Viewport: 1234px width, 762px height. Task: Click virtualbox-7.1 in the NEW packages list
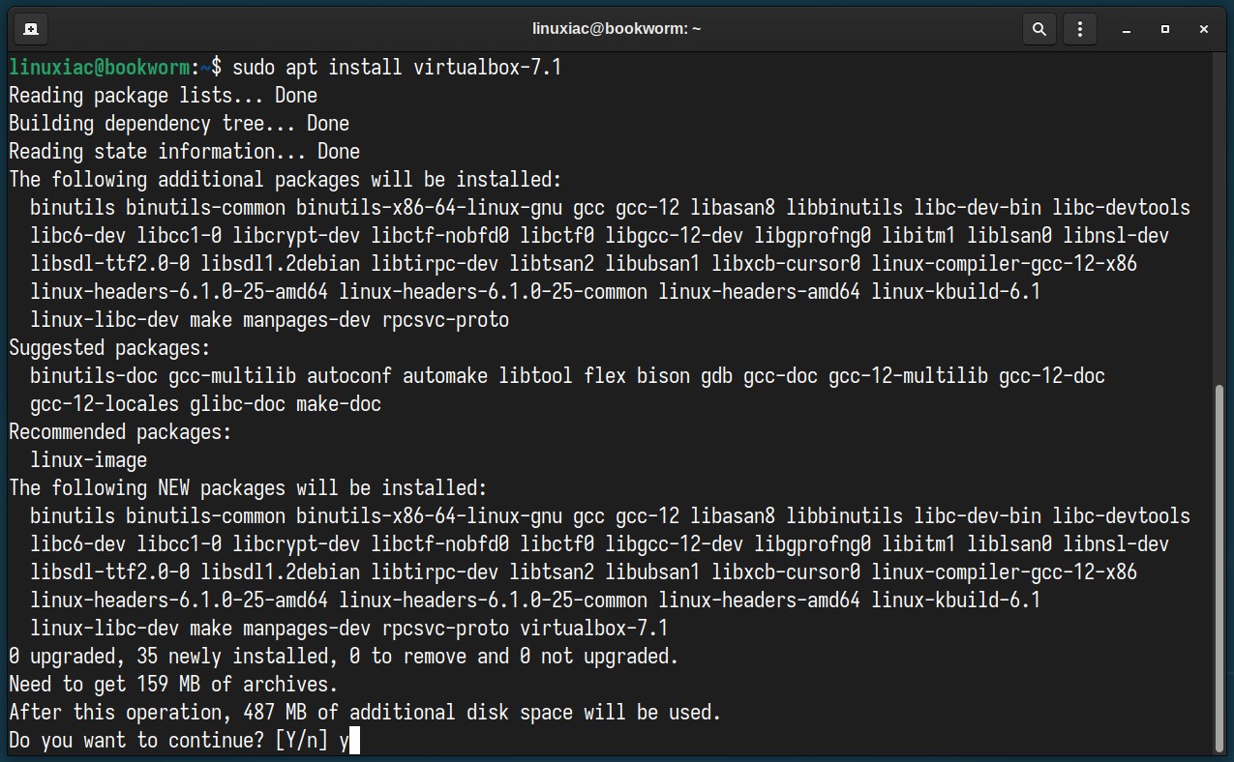tap(594, 629)
